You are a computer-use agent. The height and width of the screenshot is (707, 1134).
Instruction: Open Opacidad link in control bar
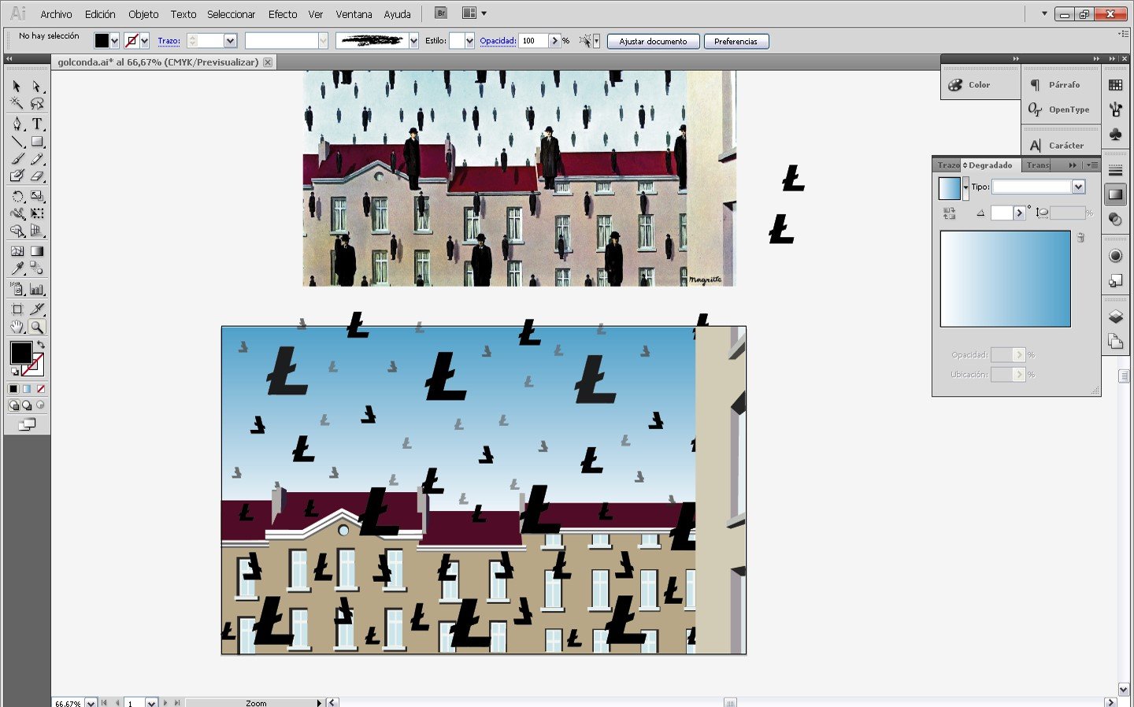tap(498, 41)
